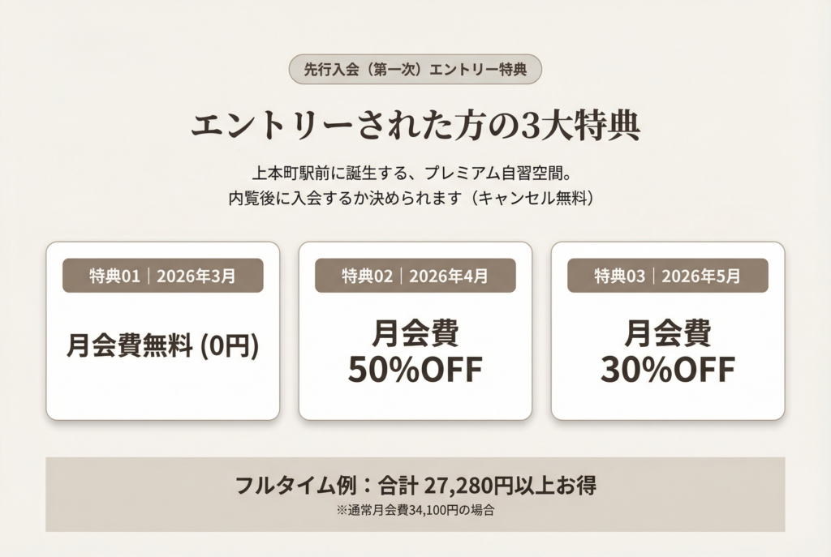The height and width of the screenshot is (557, 831).
Task: Open the third benefit card for May
Action: click(668, 331)
